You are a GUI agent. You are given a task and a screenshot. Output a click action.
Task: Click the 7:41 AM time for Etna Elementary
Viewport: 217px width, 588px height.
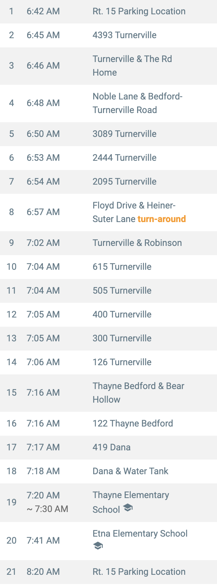pyautogui.click(x=43, y=540)
